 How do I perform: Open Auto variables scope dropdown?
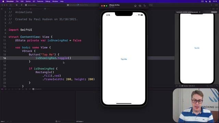pos(3,122)
